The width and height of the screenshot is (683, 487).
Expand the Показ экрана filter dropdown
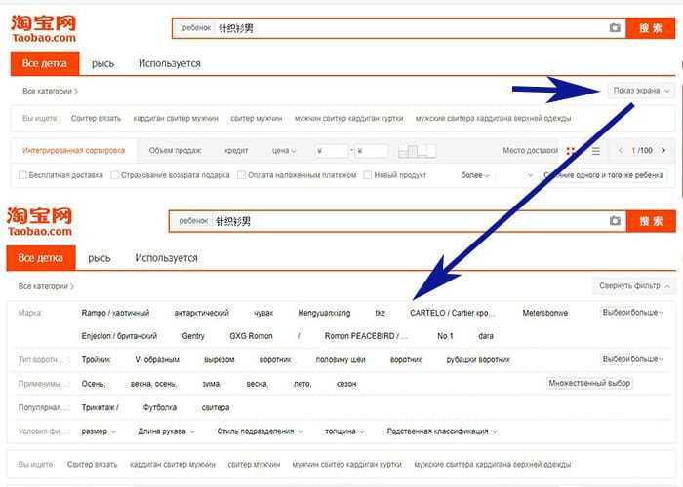(x=640, y=91)
